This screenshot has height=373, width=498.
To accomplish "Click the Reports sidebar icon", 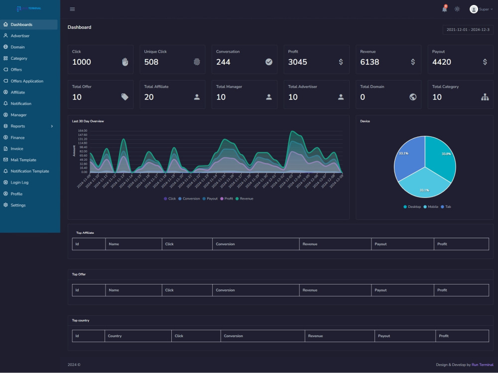I will (5, 126).
